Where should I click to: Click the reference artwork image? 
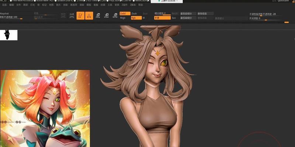[45, 108]
